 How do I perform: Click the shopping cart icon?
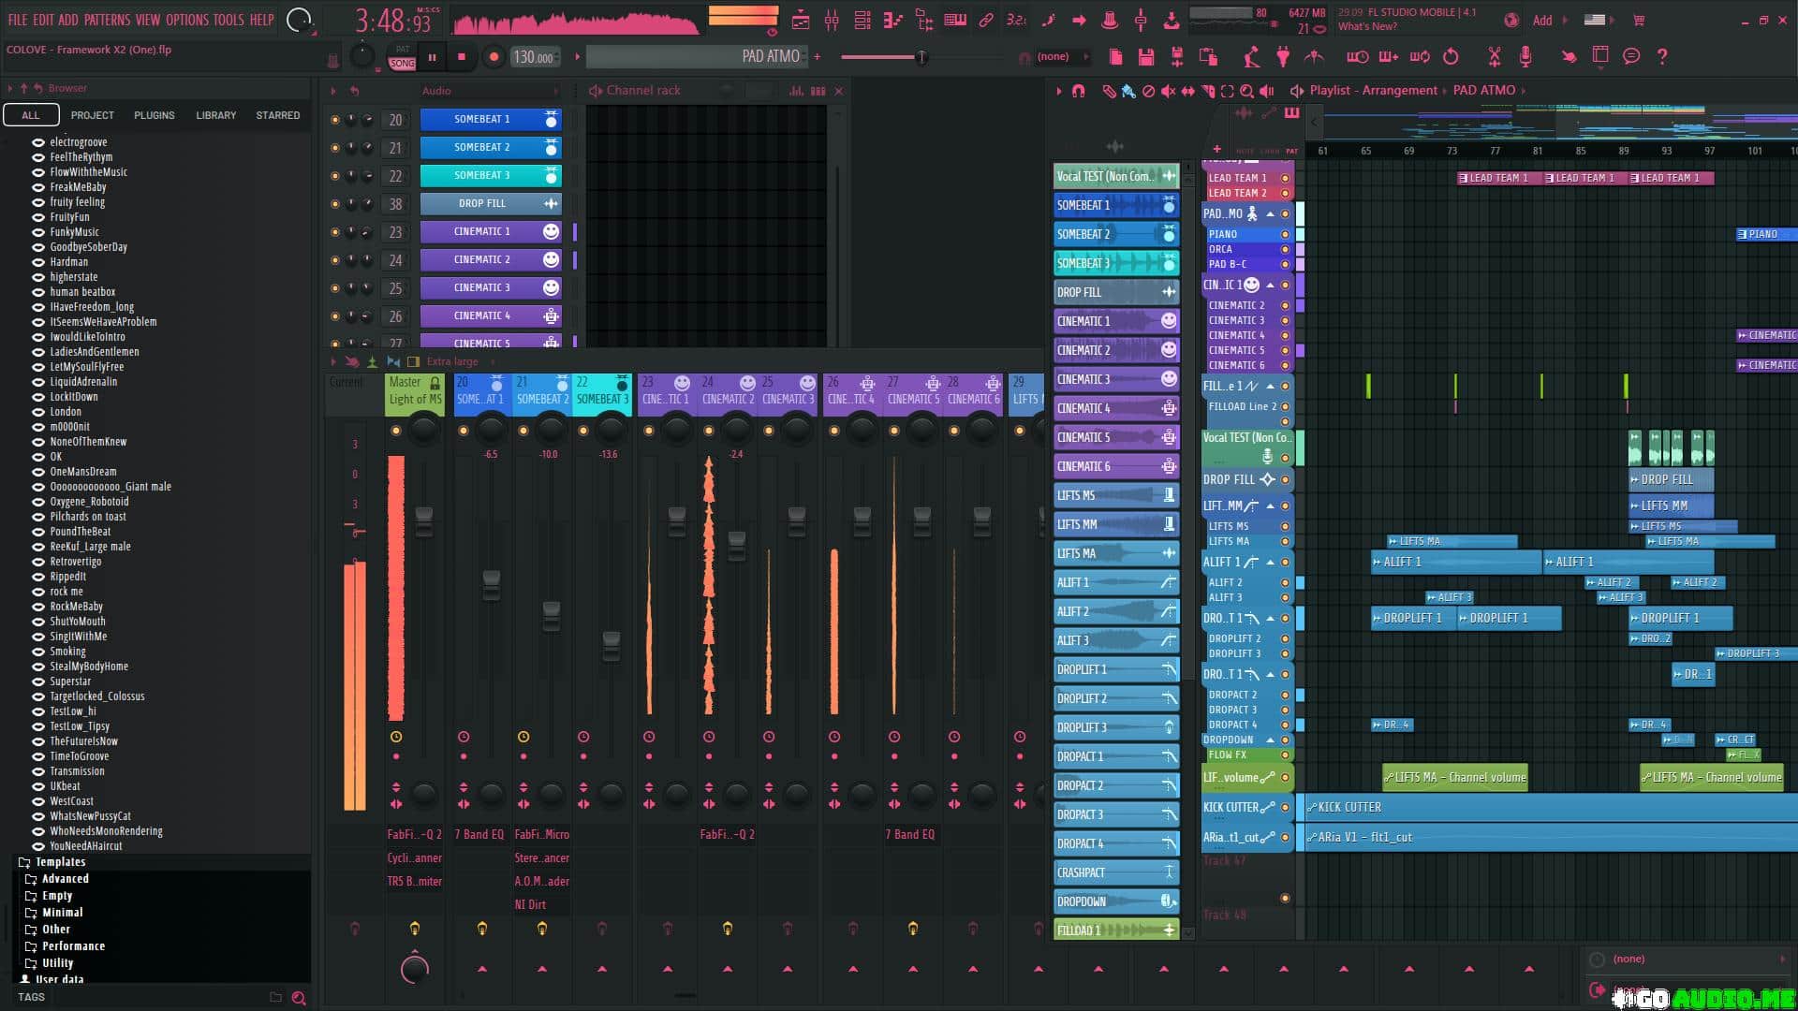[x=1639, y=20]
